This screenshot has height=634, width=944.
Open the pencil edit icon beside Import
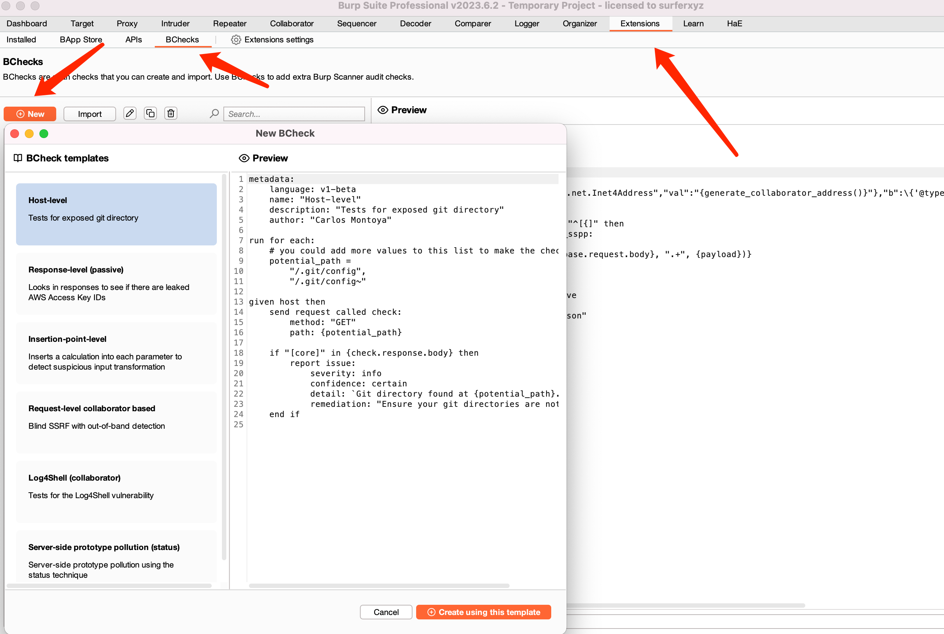coord(130,113)
